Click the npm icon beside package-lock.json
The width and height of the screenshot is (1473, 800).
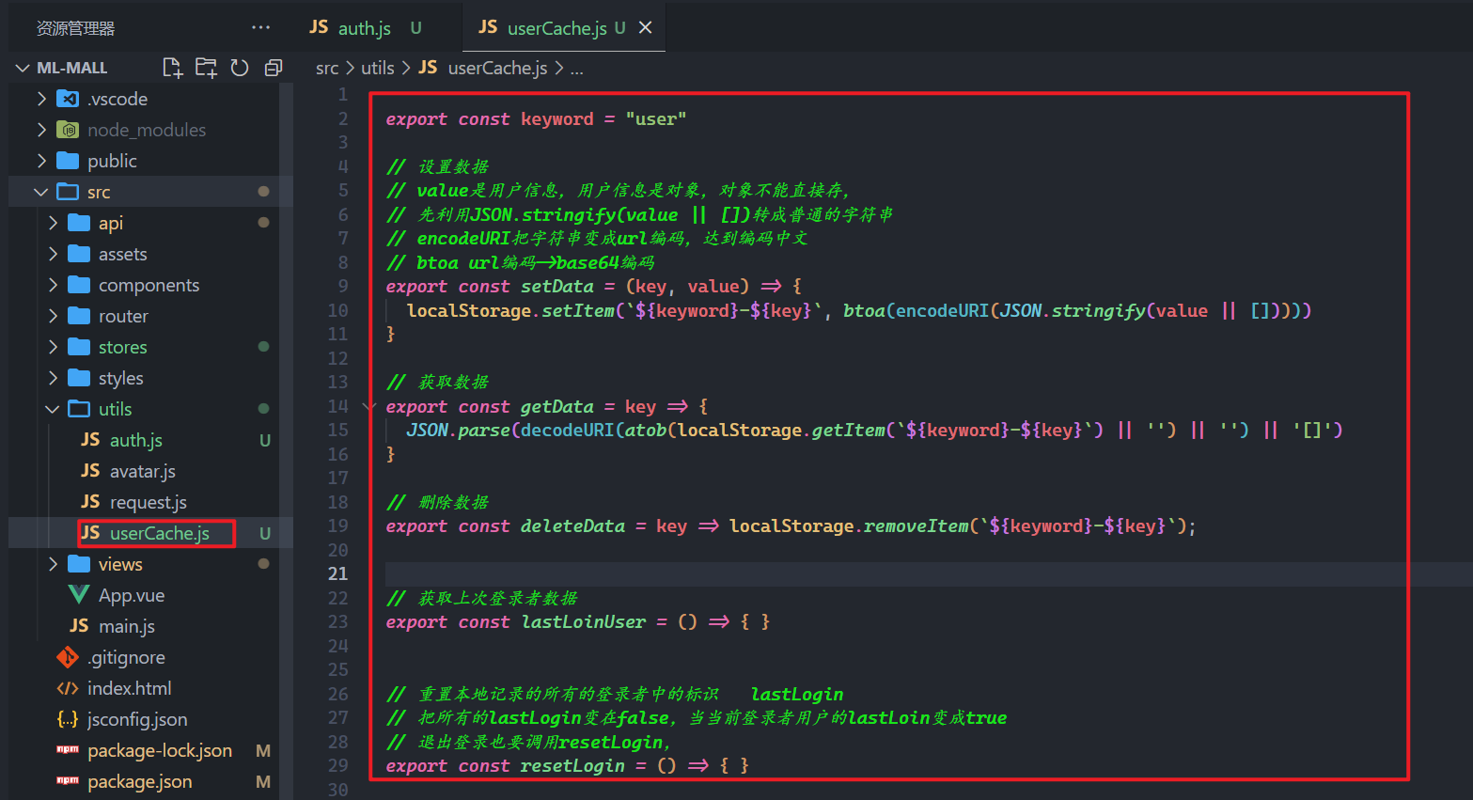[x=68, y=749]
